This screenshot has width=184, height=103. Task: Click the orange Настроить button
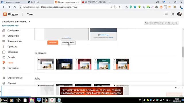click(x=53, y=43)
